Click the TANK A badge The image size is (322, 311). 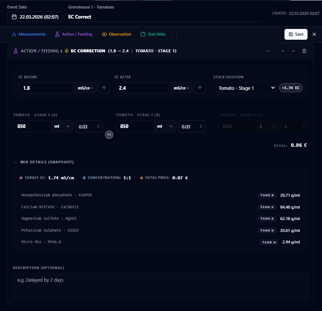tap(267, 207)
